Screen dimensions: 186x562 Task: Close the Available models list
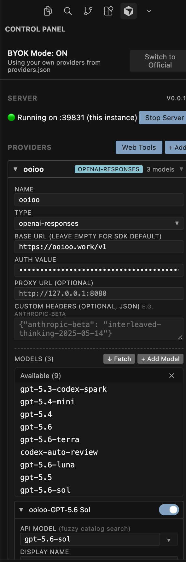(x=171, y=376)
